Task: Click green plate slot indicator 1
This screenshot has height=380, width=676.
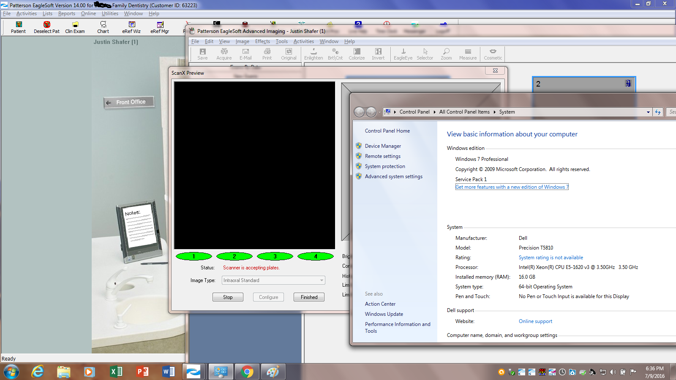Action: 194,256
